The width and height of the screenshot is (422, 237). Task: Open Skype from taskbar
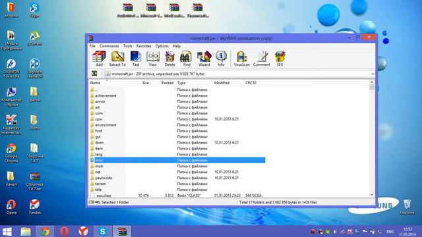(x=102, y=231)
